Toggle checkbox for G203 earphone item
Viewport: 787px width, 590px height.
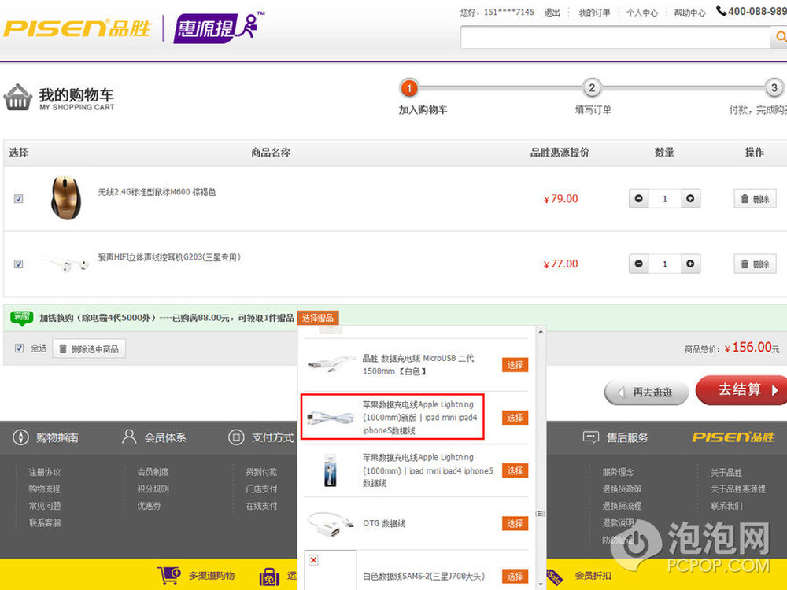pyautogui.click(x=19, y=264)
